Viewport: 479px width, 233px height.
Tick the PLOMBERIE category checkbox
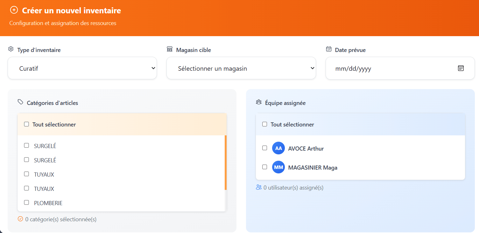pyautogui.click(x=27, y=202)
